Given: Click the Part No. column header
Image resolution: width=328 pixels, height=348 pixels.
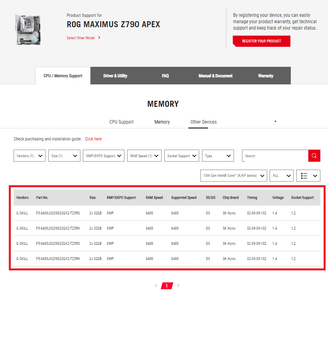Looking at the screenshot, I should click(x=42, y=198).
